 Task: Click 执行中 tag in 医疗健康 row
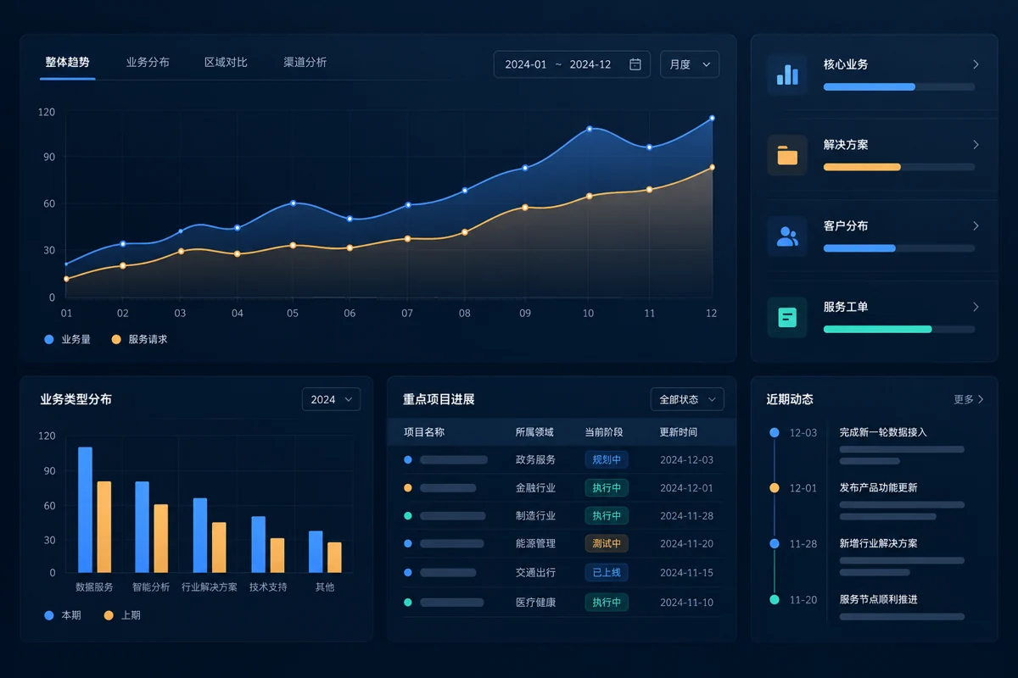[x=607, y=603]
